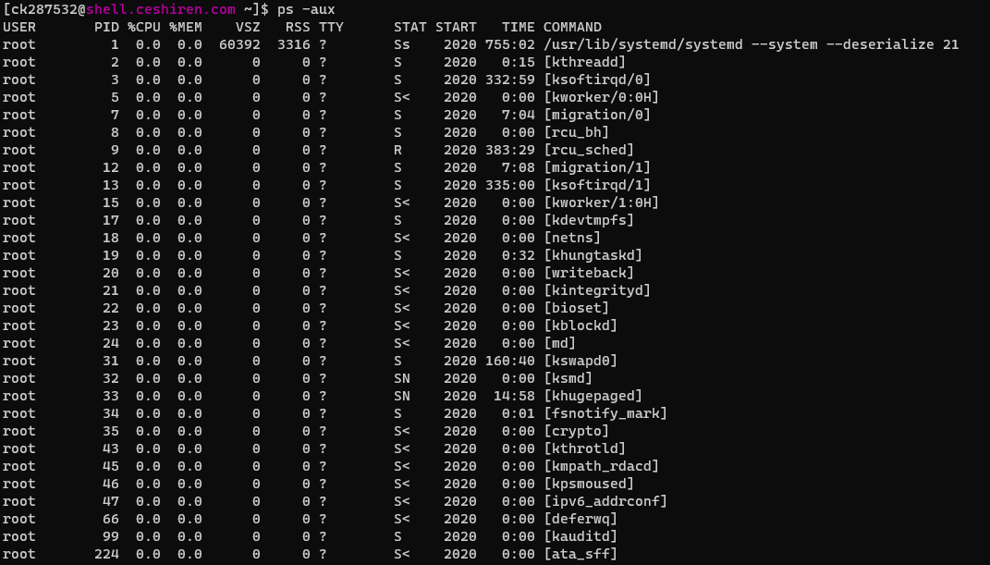Click the 60392 VSZ value
The image size is (990, 565).
pyautogui.click(x=240, y=44)
